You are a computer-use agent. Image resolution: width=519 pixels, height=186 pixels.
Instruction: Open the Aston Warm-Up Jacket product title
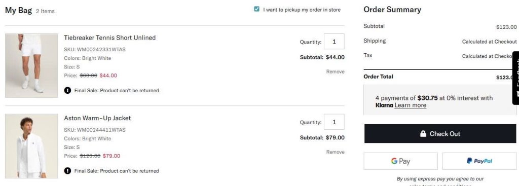[x=97, y=118]
